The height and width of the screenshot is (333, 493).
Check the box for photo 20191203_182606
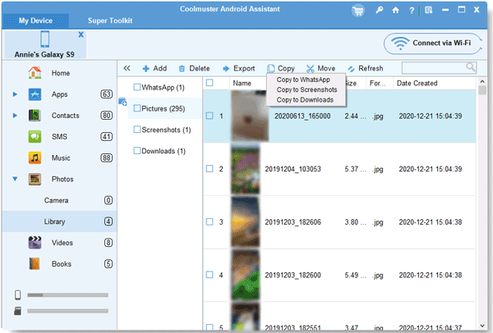(210, 222)
